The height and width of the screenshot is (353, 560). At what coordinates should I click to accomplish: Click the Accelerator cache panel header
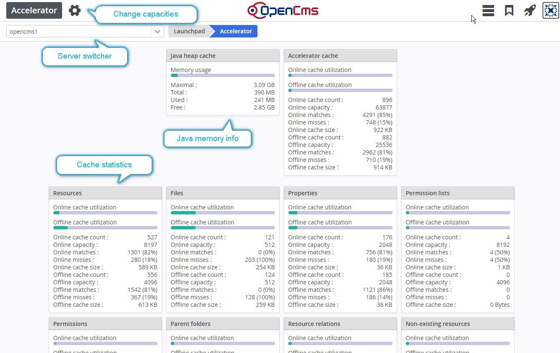tap(340, 56)
